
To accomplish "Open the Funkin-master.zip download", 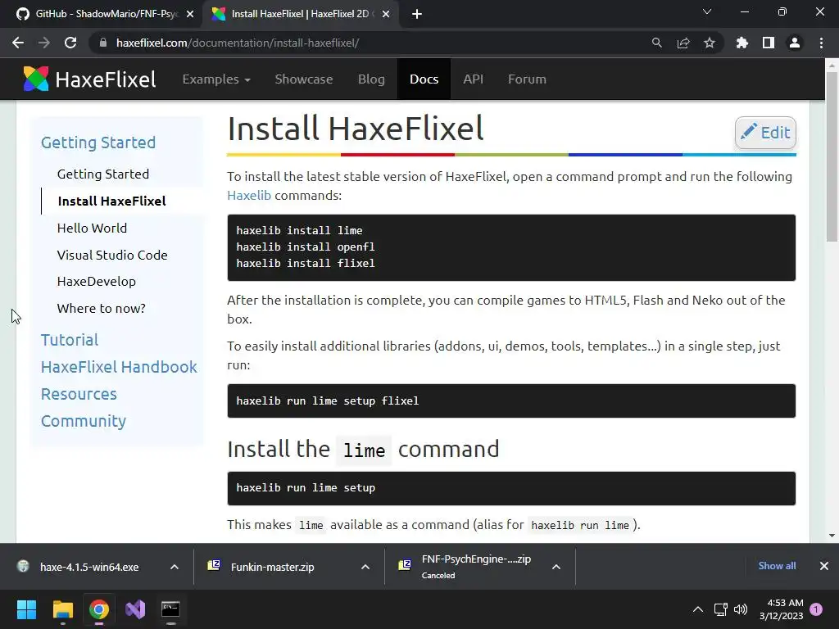I will 272,567.
